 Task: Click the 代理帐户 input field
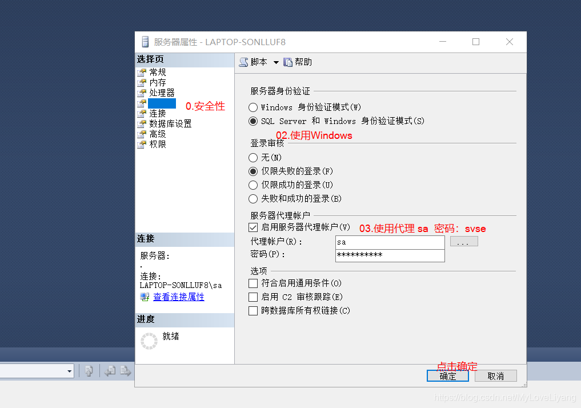point(390,242)
